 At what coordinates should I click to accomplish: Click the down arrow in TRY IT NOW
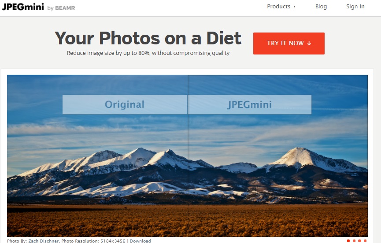coord(309,43)
